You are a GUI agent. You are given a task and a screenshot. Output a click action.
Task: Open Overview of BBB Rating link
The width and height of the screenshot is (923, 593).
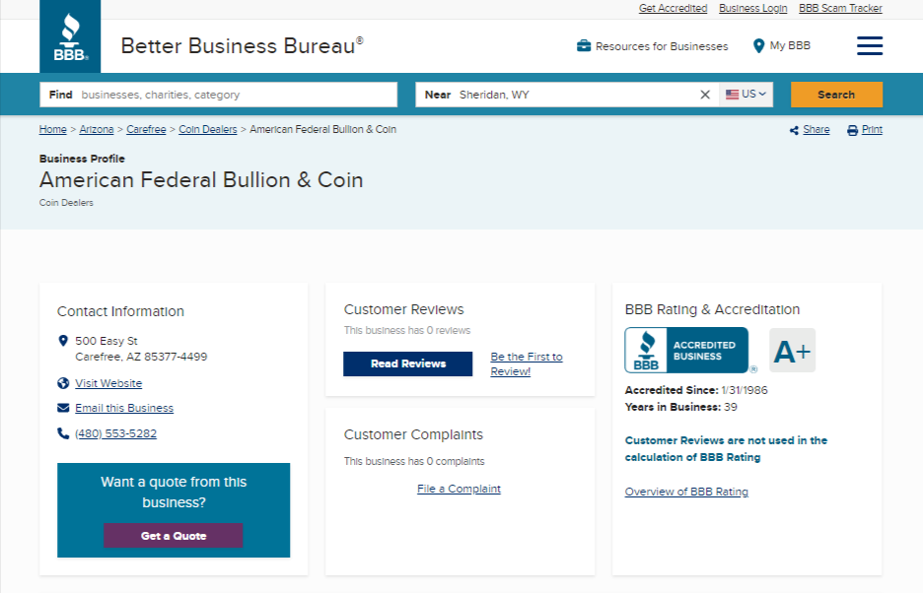tap(686, 492)
